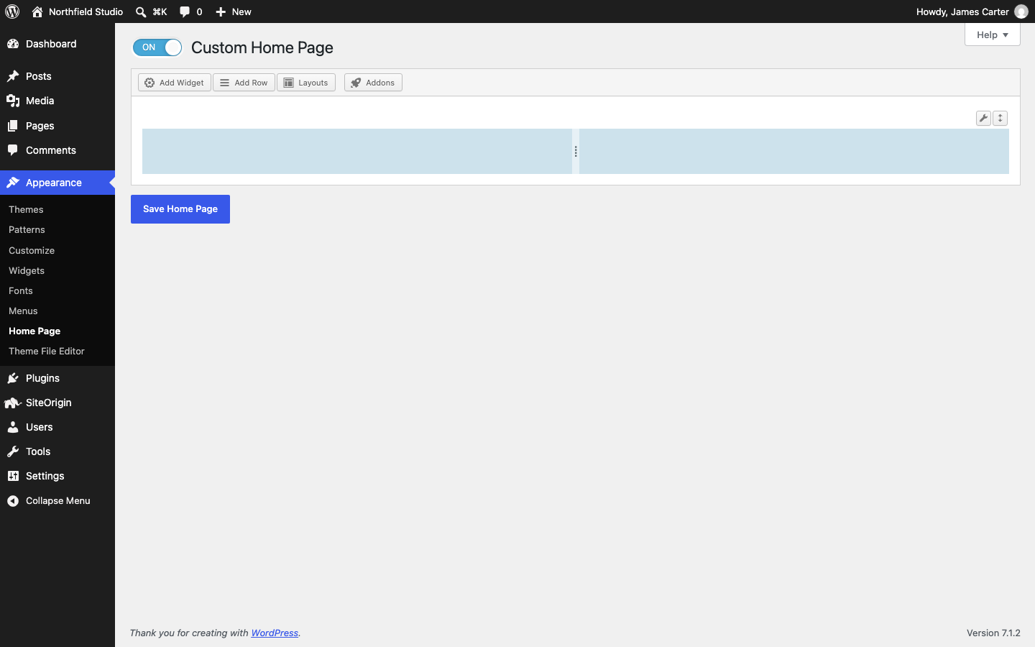Select the Home Page submenu item
1035x647 pixels.
(57, 331)
